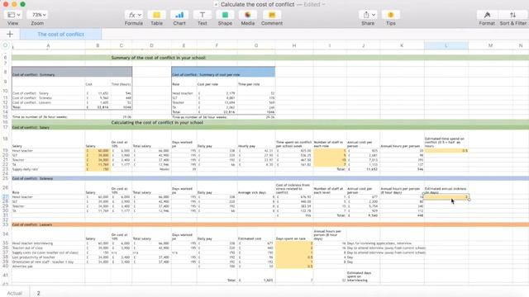Image resolution: width=529 pixels, height=297 pixels.
Task: Select yellow Days spent on task cell row 35
Action: pos(294,243)
